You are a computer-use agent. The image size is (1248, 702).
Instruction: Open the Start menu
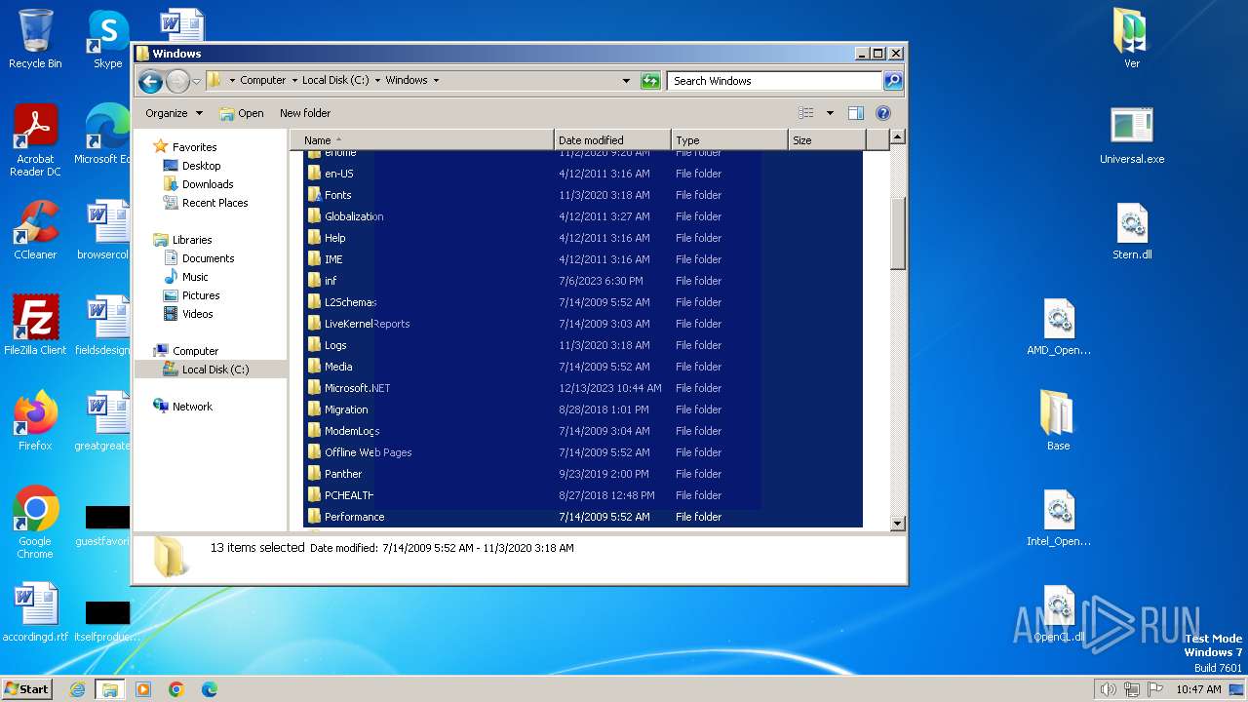pos(26,688)
